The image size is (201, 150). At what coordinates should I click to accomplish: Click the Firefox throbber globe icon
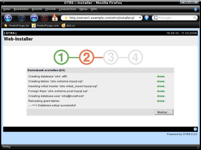tap(196, 9)
